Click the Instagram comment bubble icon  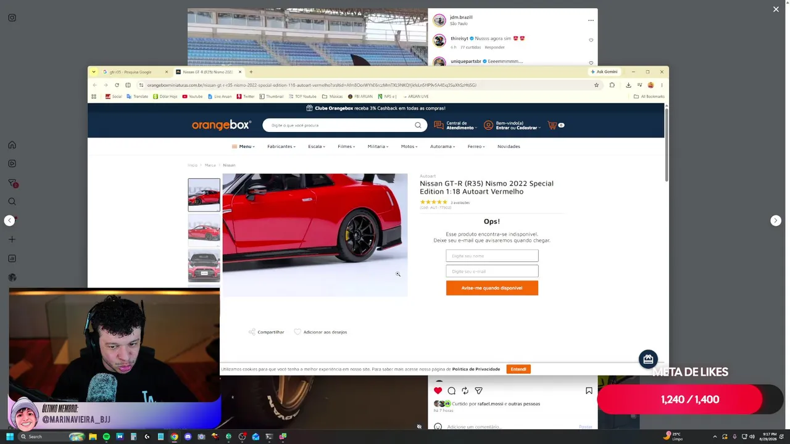(452, 390)
